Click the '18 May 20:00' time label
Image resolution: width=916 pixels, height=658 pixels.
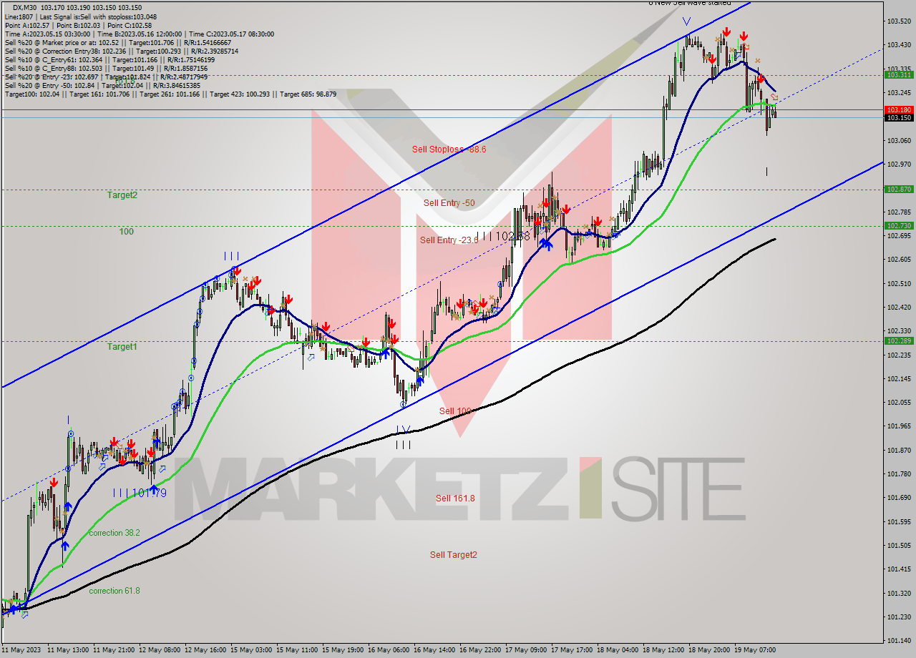(x=708, y=650)
